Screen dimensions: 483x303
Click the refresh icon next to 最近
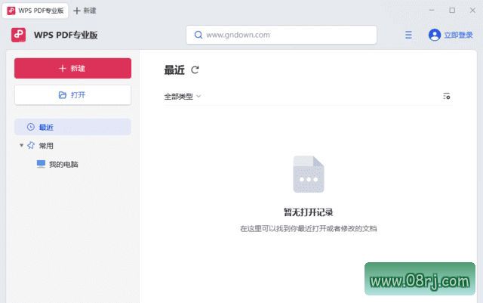click(x=195, y=70)
